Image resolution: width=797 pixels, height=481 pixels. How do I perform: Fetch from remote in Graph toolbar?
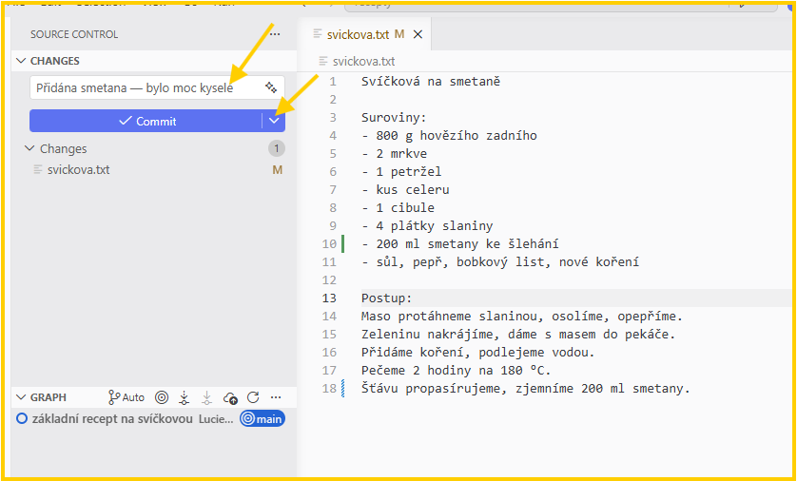coord(185,397)
